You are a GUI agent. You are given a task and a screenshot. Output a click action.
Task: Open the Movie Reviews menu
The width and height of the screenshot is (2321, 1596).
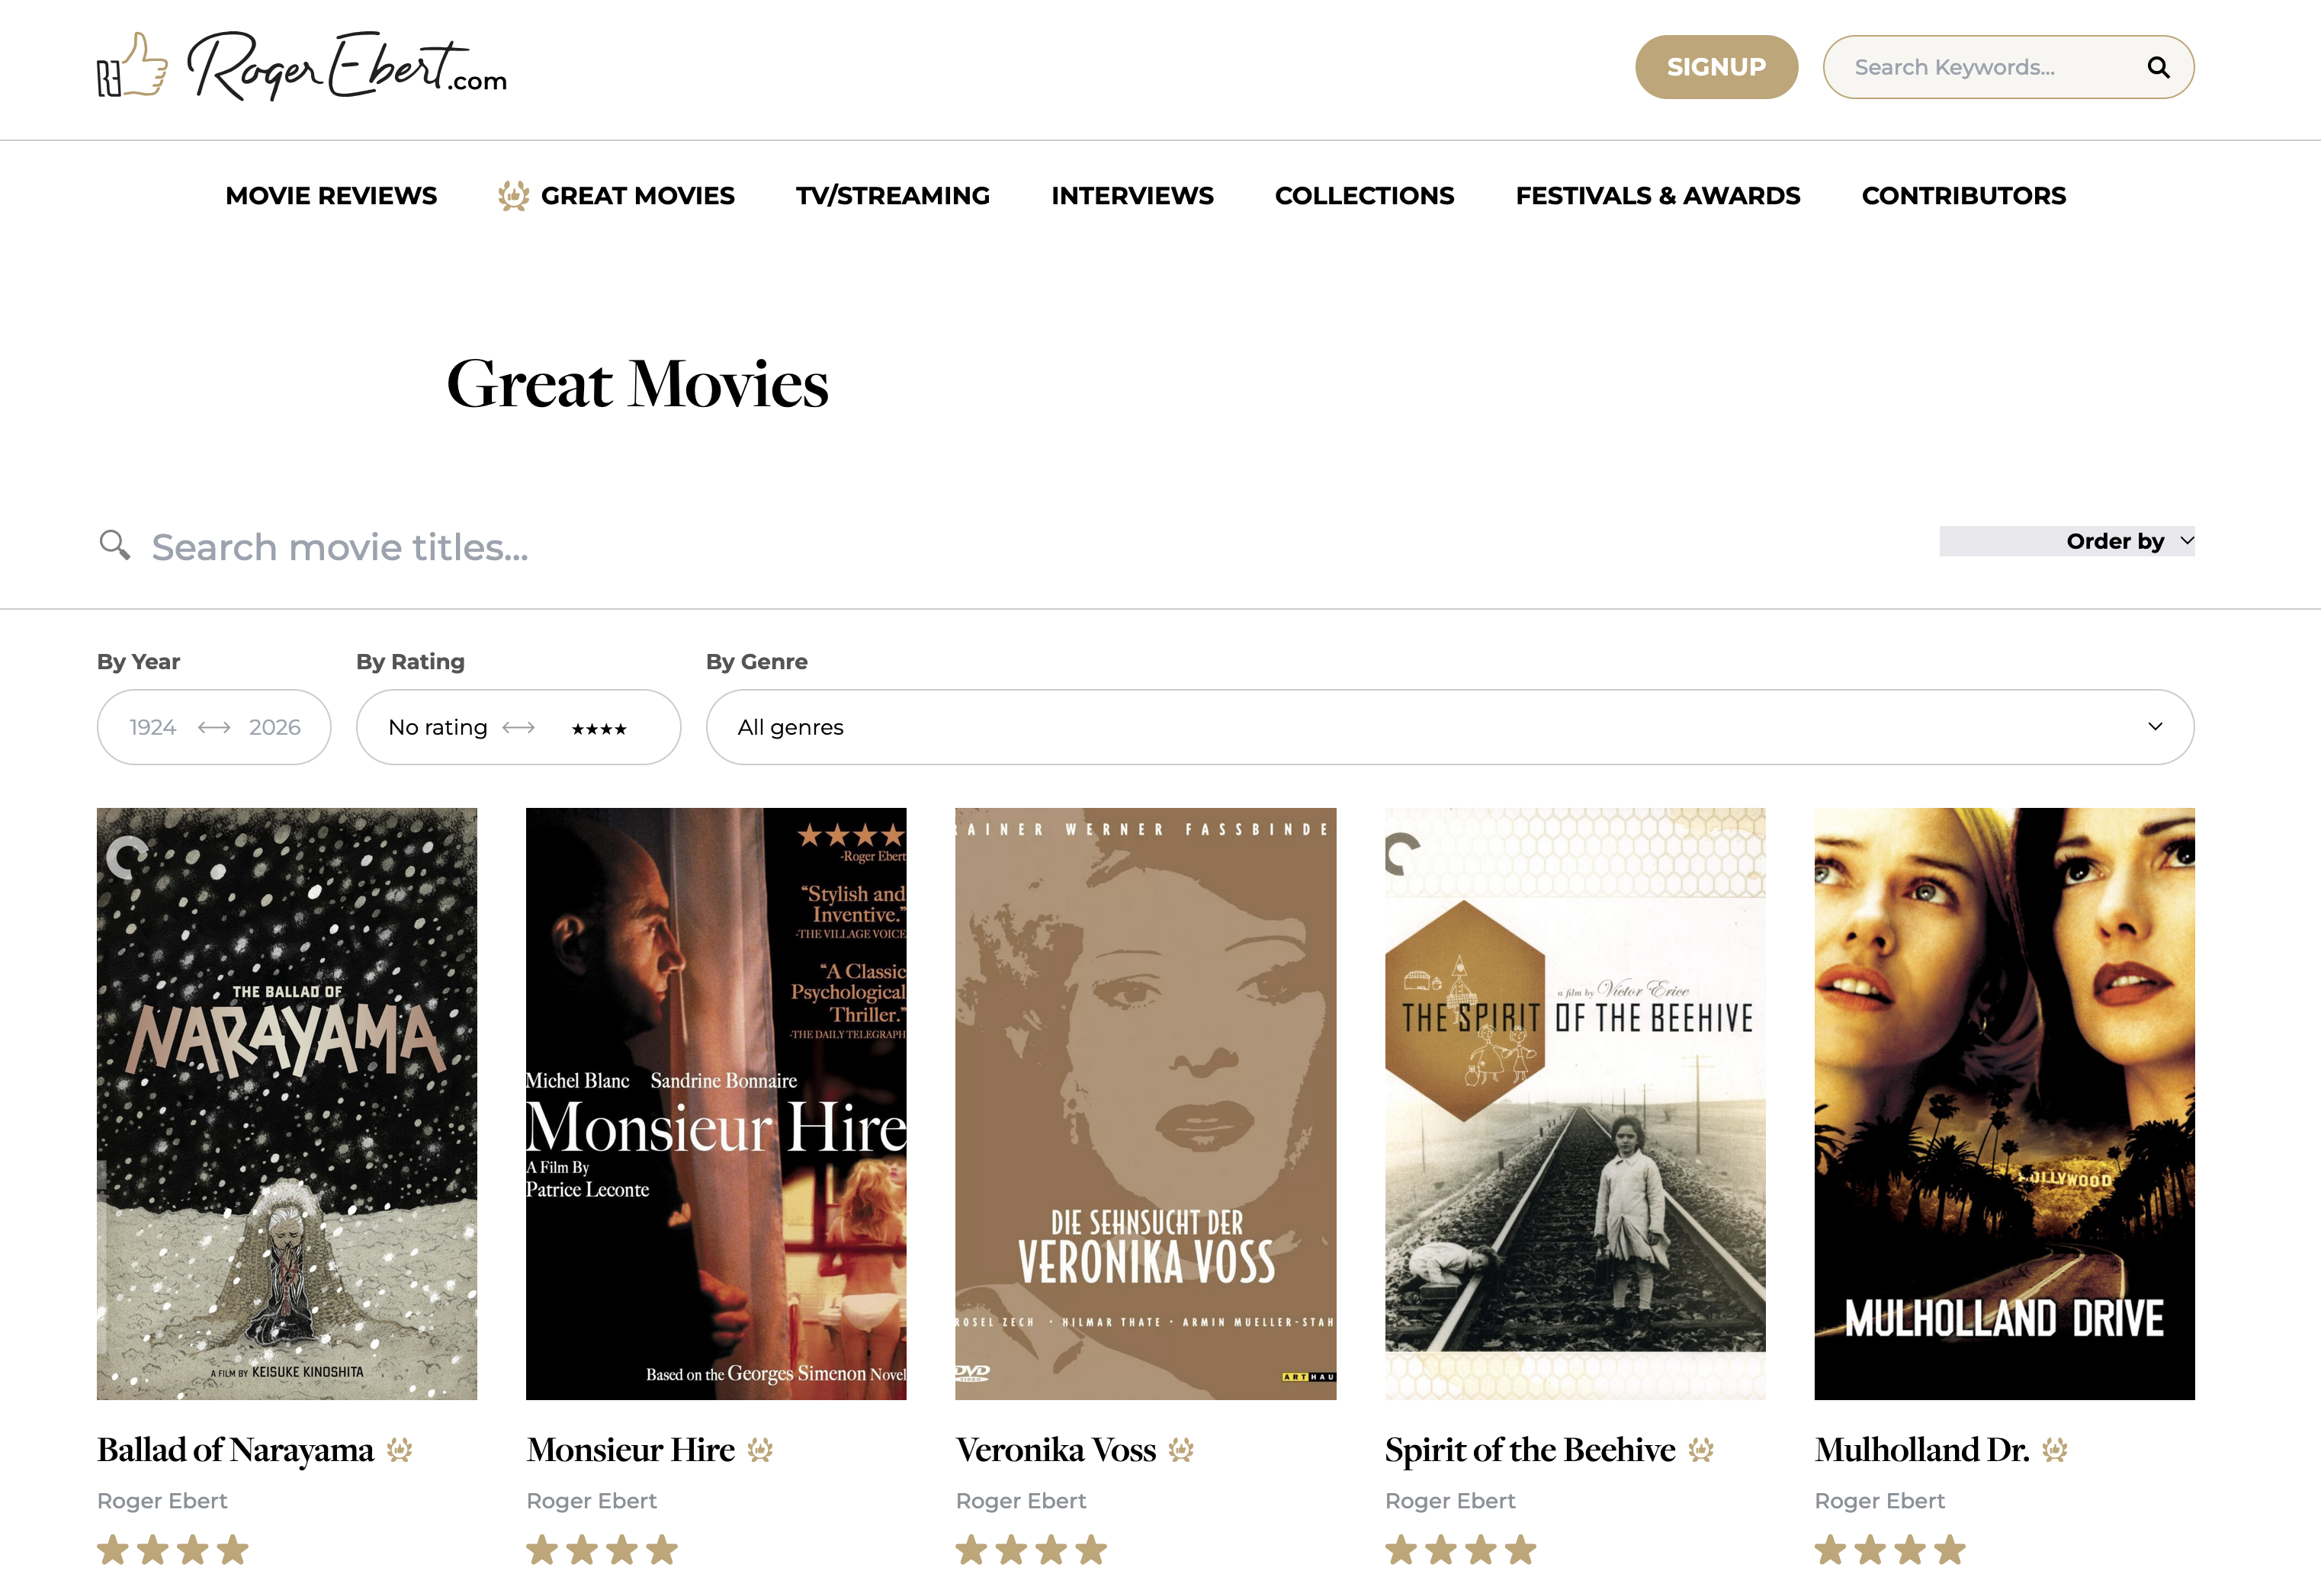click(331, 196)
